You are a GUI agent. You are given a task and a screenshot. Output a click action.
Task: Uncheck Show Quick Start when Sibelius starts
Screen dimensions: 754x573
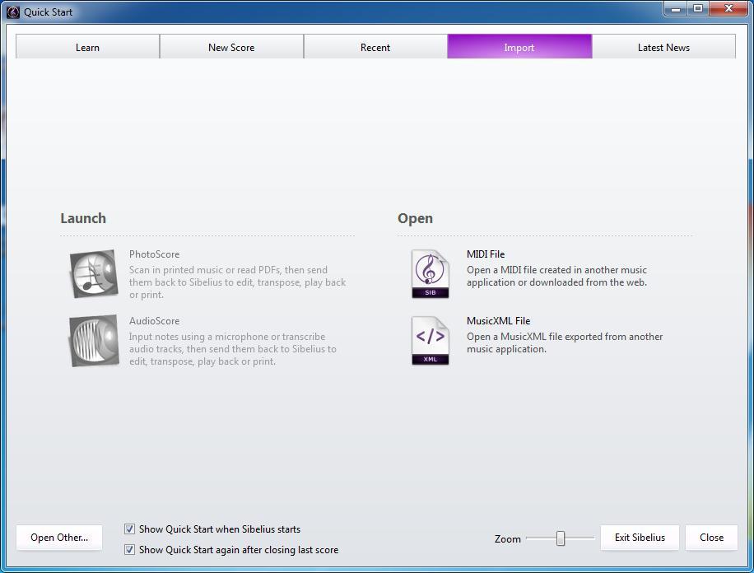(x=129, y=529)
